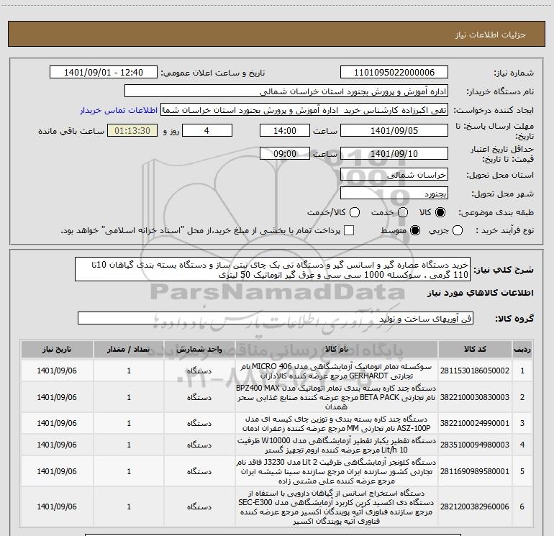Image resolution: width=554 pixels, height=536 pixels.
Task: Click the MICRO 406 GERHARDT soxhlet item name
Action: coord(337,371)
